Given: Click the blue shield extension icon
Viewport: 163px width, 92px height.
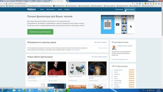Looking at the screenshot, I should point(140,4).
